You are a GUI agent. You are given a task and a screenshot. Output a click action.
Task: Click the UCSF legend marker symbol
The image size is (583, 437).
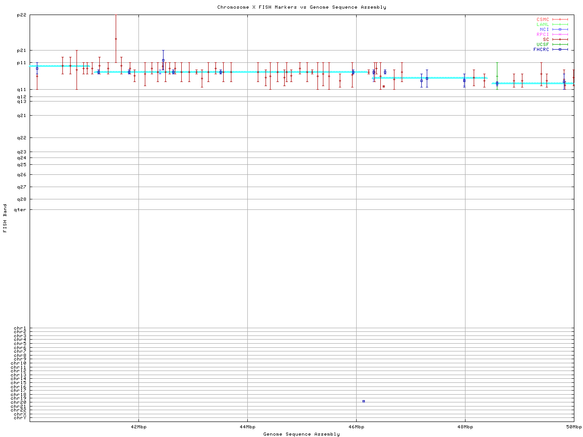(x=560, y=44)
